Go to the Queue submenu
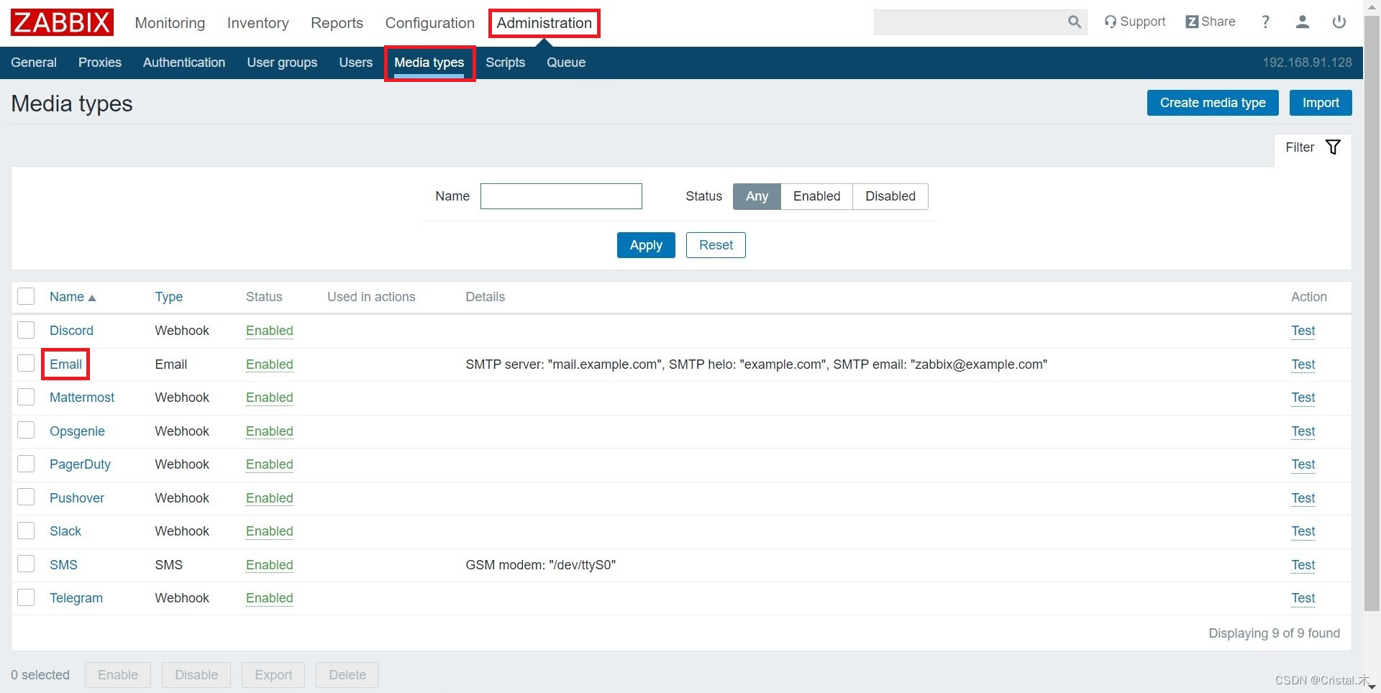Viewport: 1381px width, 693px height. tap(566, 63)
